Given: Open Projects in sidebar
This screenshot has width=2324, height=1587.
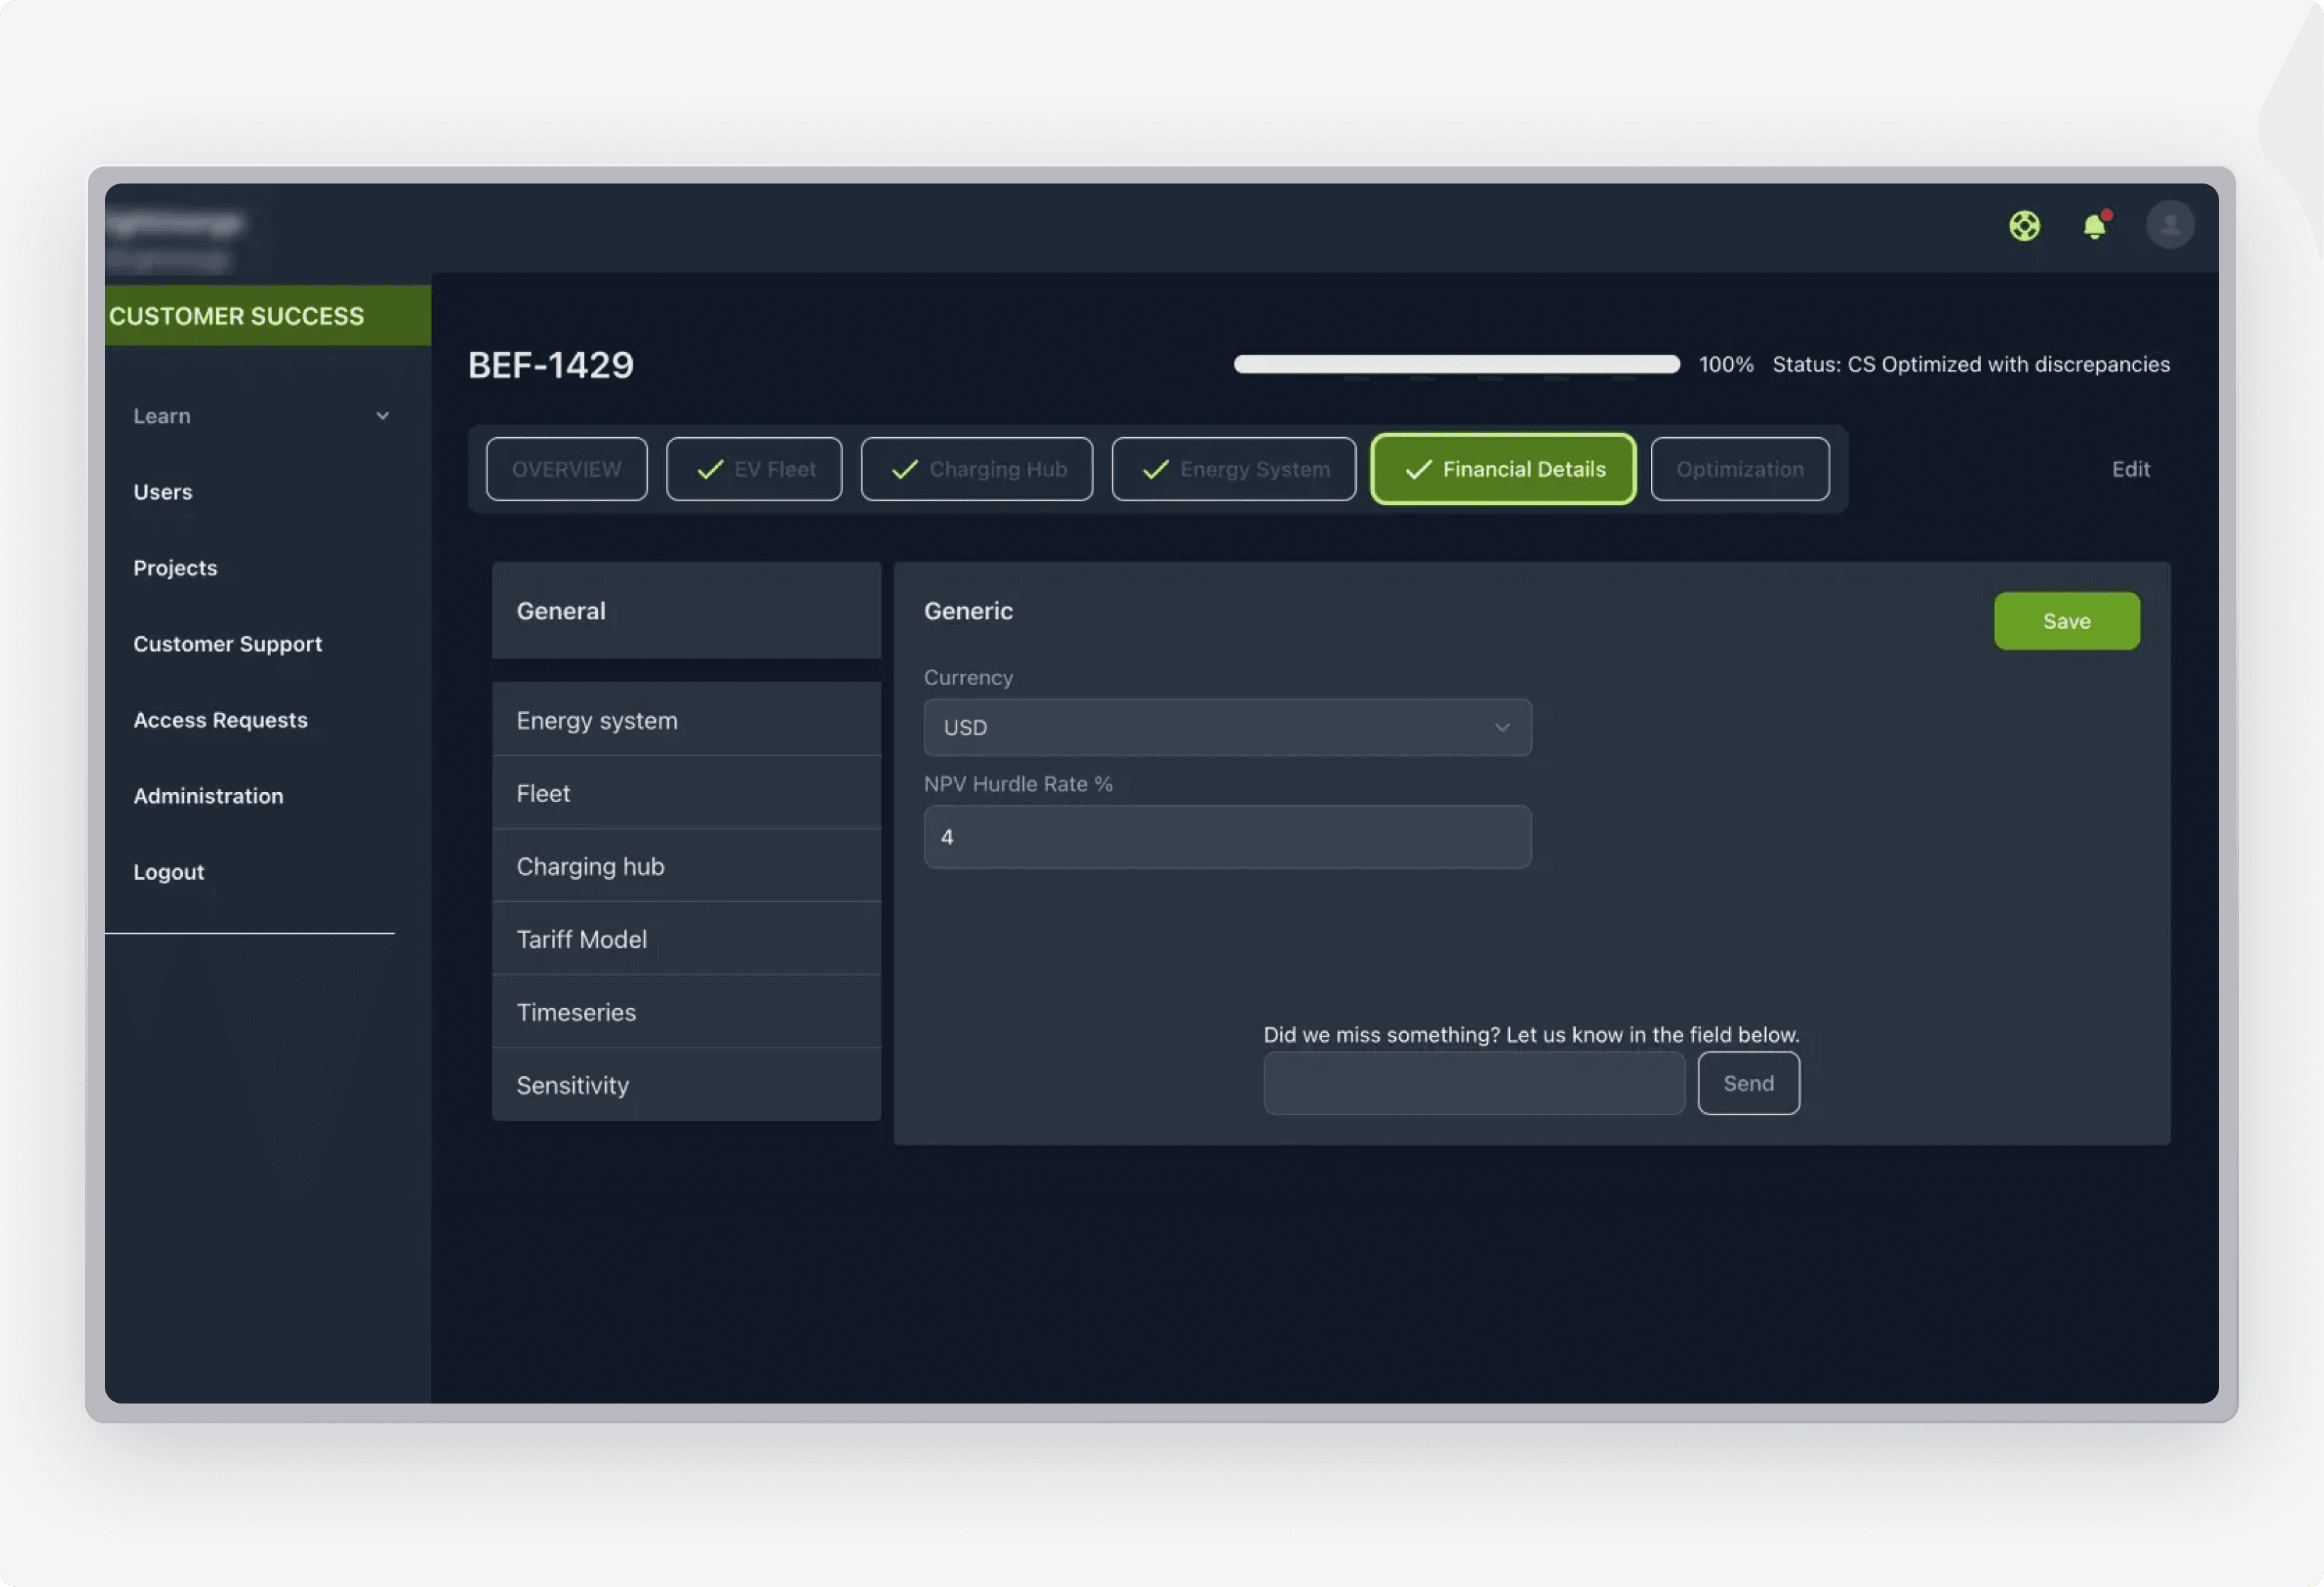Looking at the screenshot, I should (175, 568).
